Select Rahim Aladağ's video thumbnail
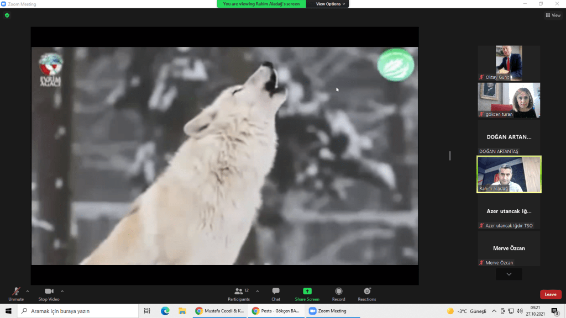 [x=509, y=174]
